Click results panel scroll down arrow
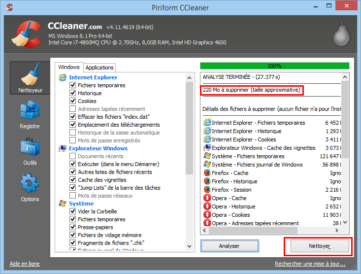Image resolution: width=361 pixels, height=274 pixels. coord(345,222)
